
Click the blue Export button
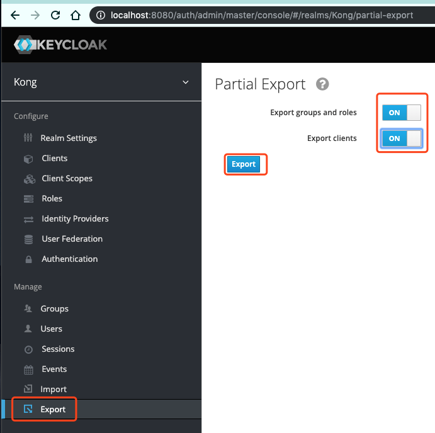(244, 164)
